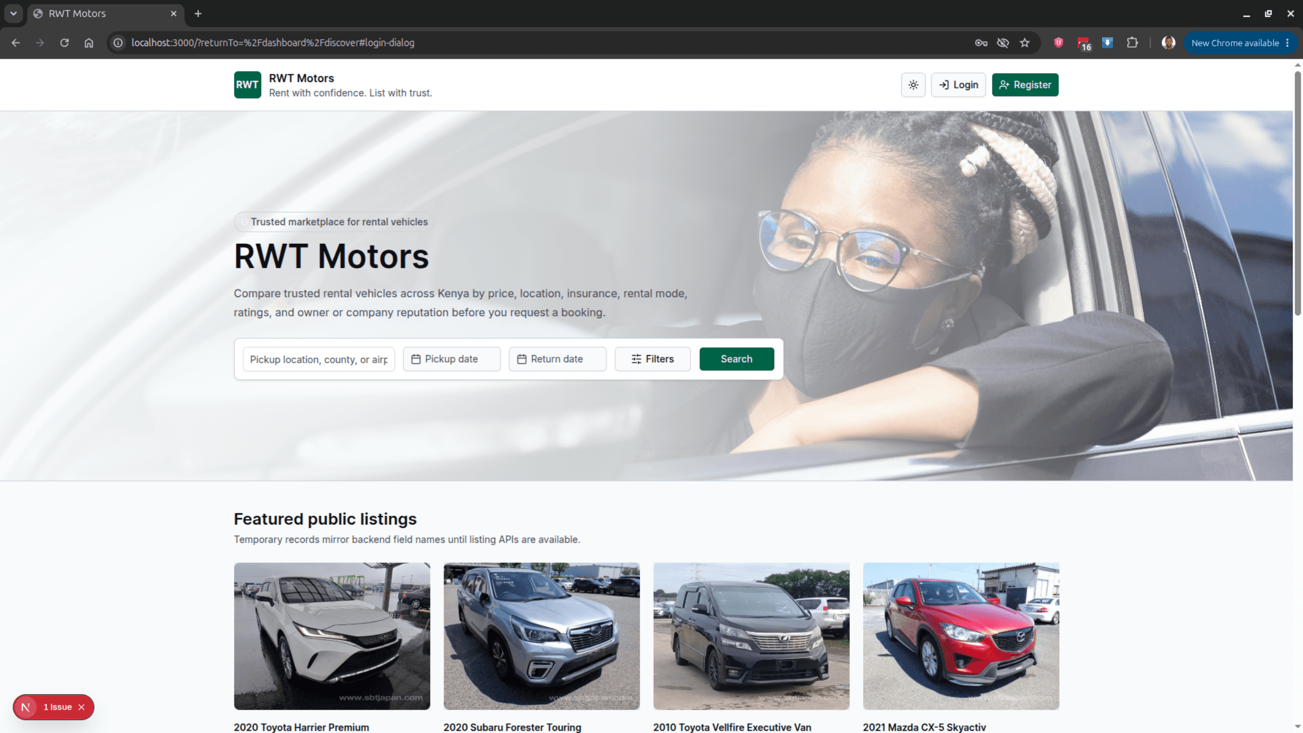Select the RWT Motors browser tab
This screenshot has width=1303, height=733.
105,14
